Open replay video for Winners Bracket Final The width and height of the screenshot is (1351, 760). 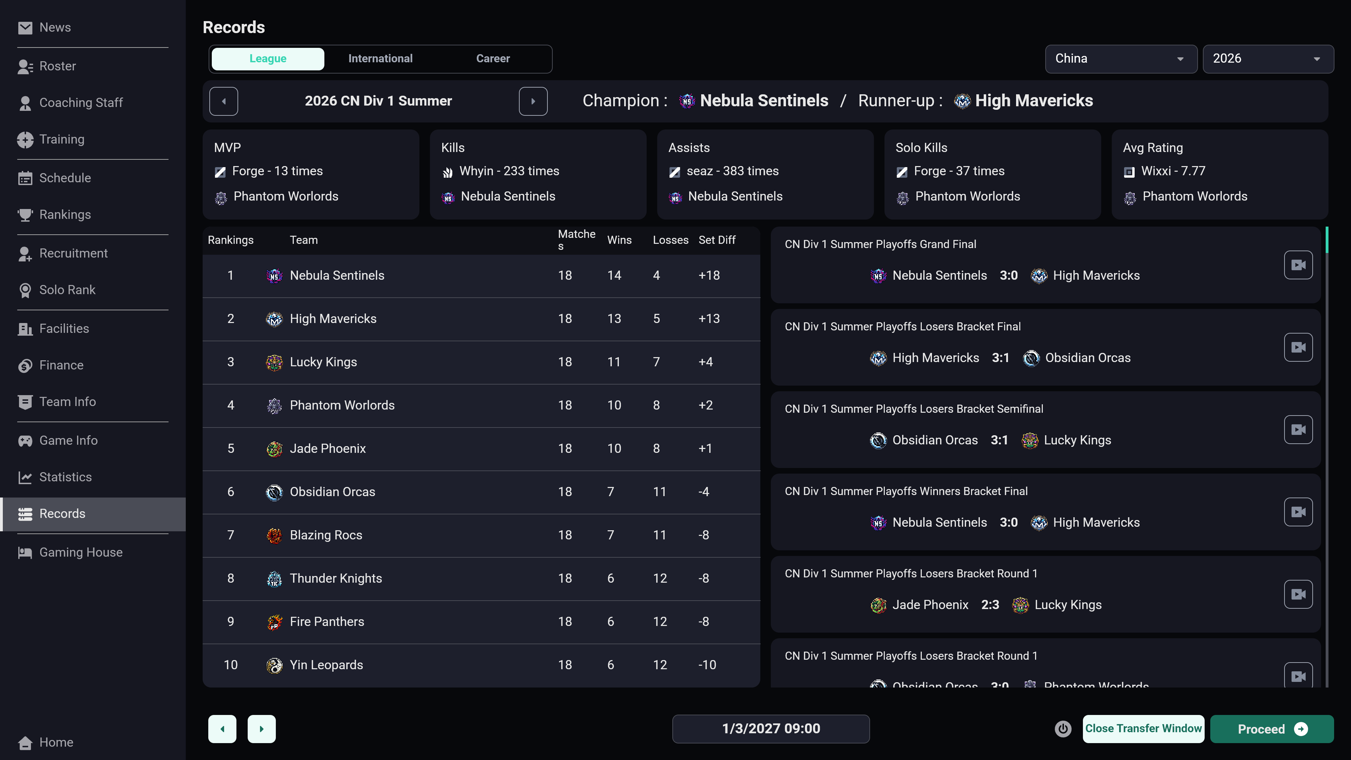coord(1298,512)
